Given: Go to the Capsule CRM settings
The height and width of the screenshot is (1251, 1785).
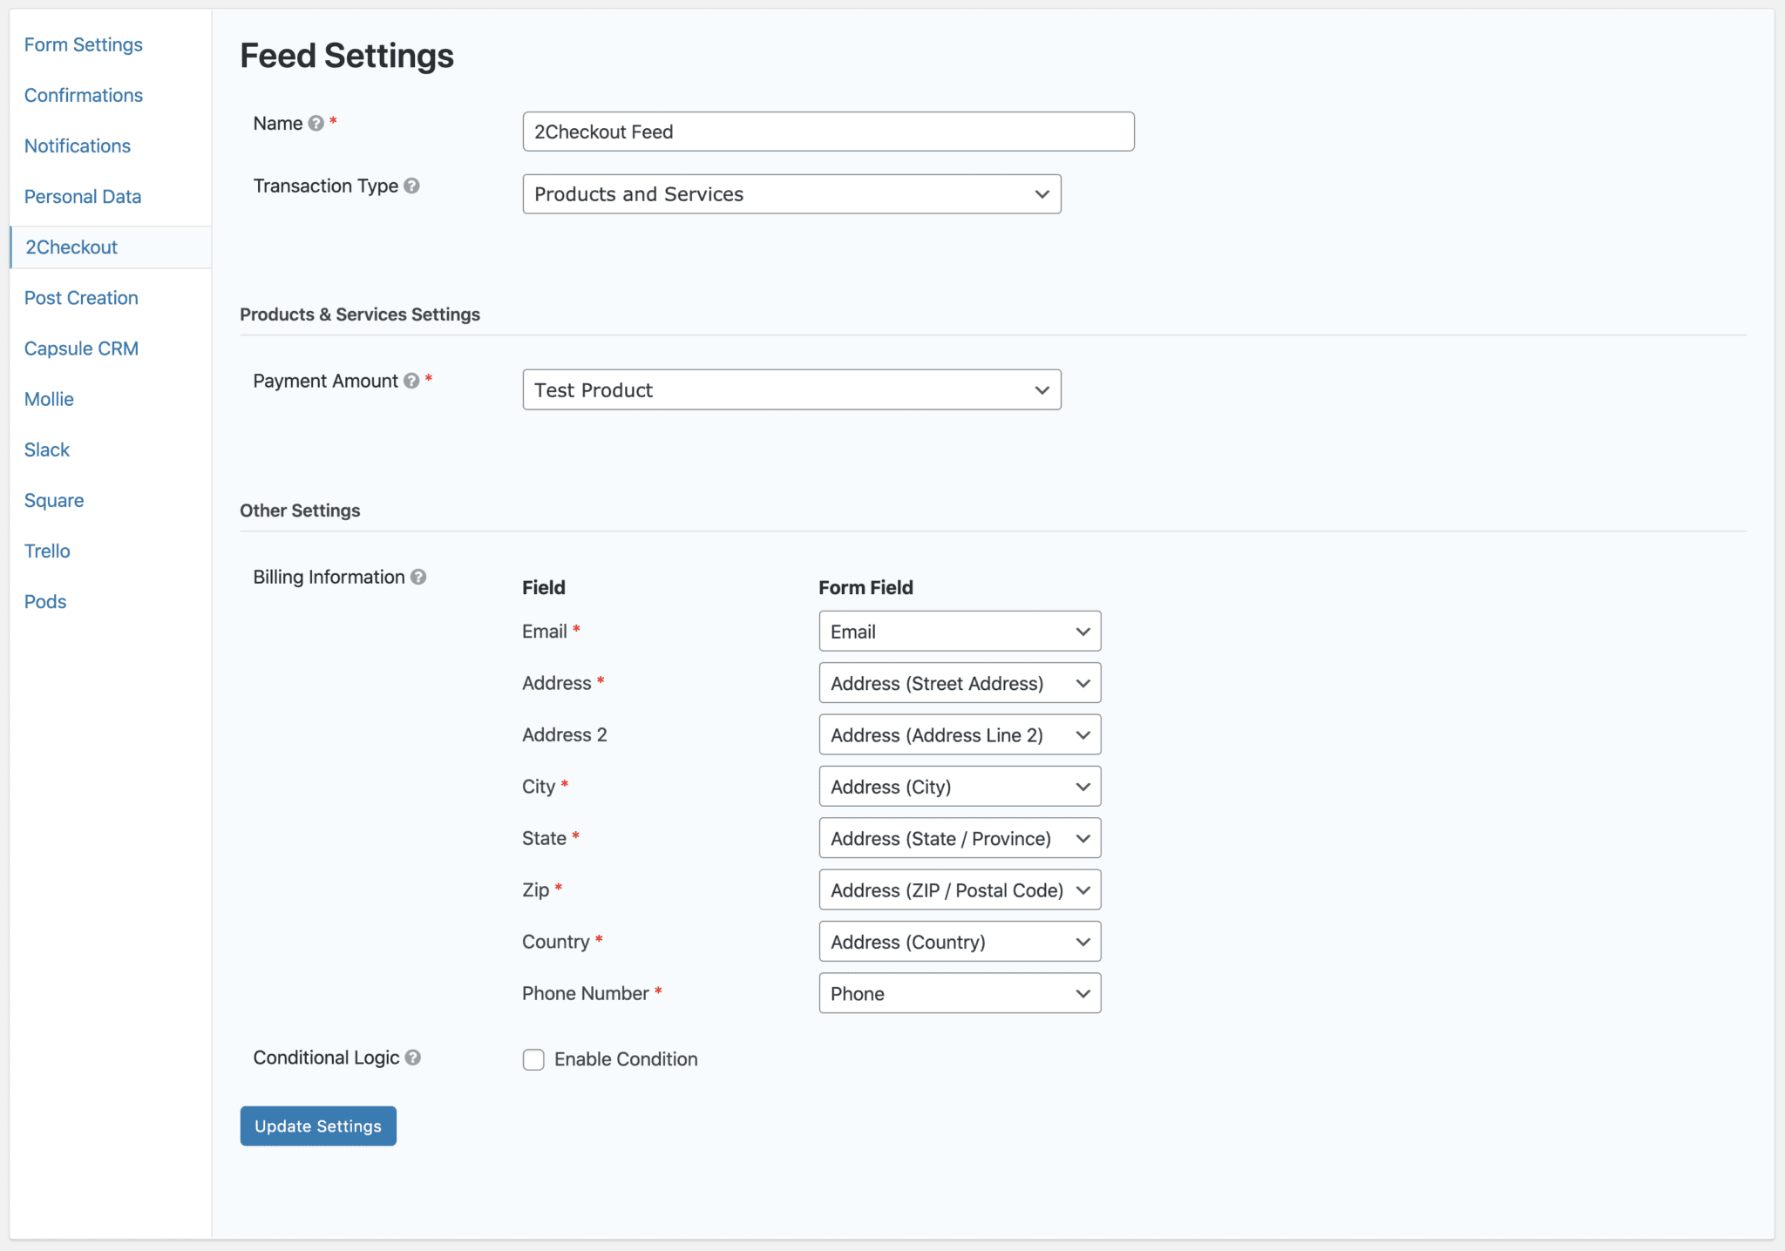Looking at the screenshot, I should click(81, 348).
